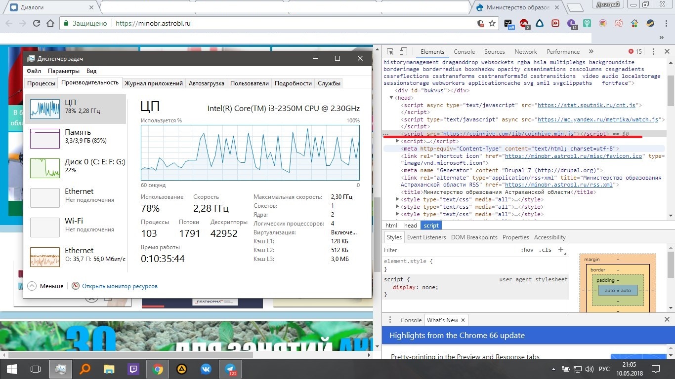Open the Файл menu in Task Manager
Image resolution: width=675 pixels, height=379 pixels.
(34, 71)
